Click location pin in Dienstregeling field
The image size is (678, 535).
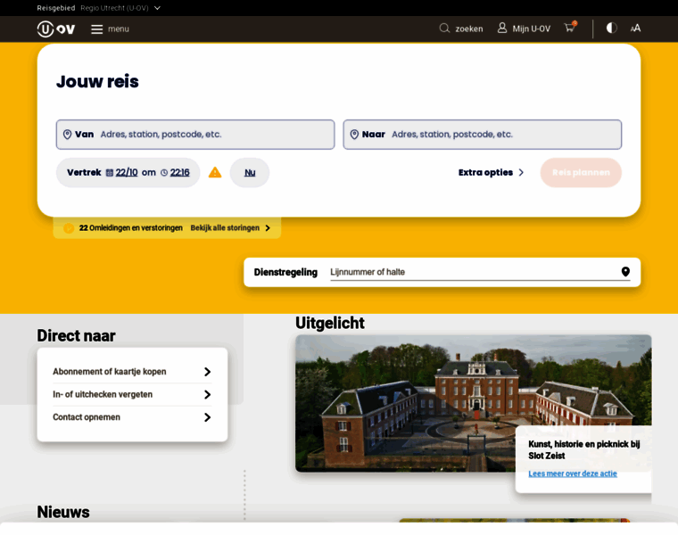[625, 272]
